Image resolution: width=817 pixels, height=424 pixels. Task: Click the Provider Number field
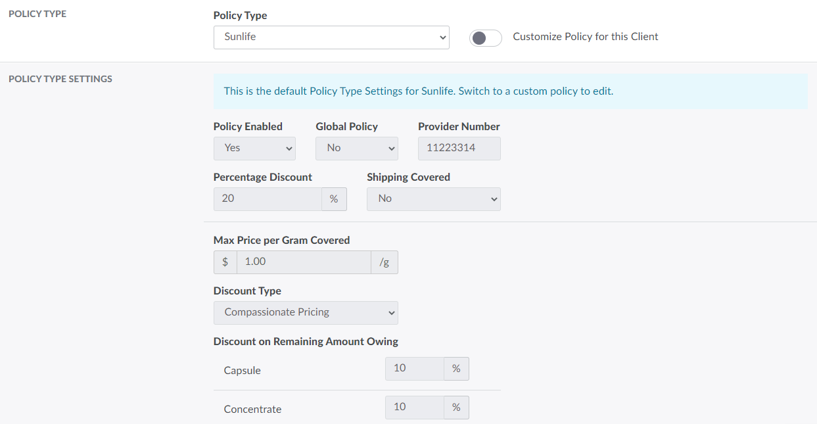pyautogui.click(x=459, y=149)
